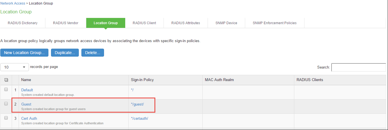This screenshot has width=388, height=130.
Task: Go to the SNMP Device tab
Action: click(226, 23)
